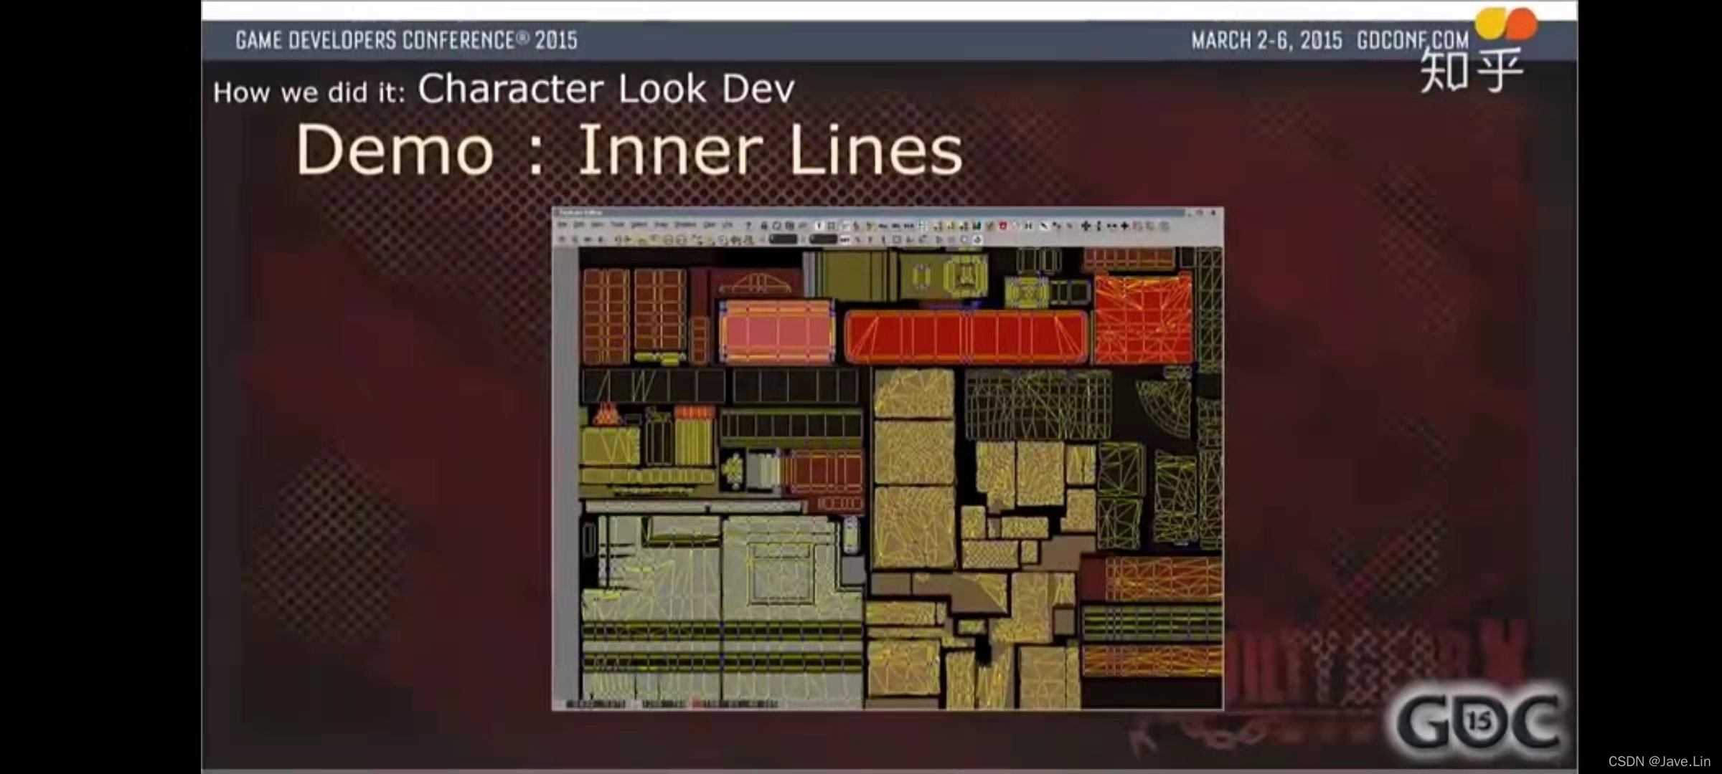This screenshot has height=774, width=1722.
Task: Open the Edit menu of the texture editor
Action: (579, 225)
